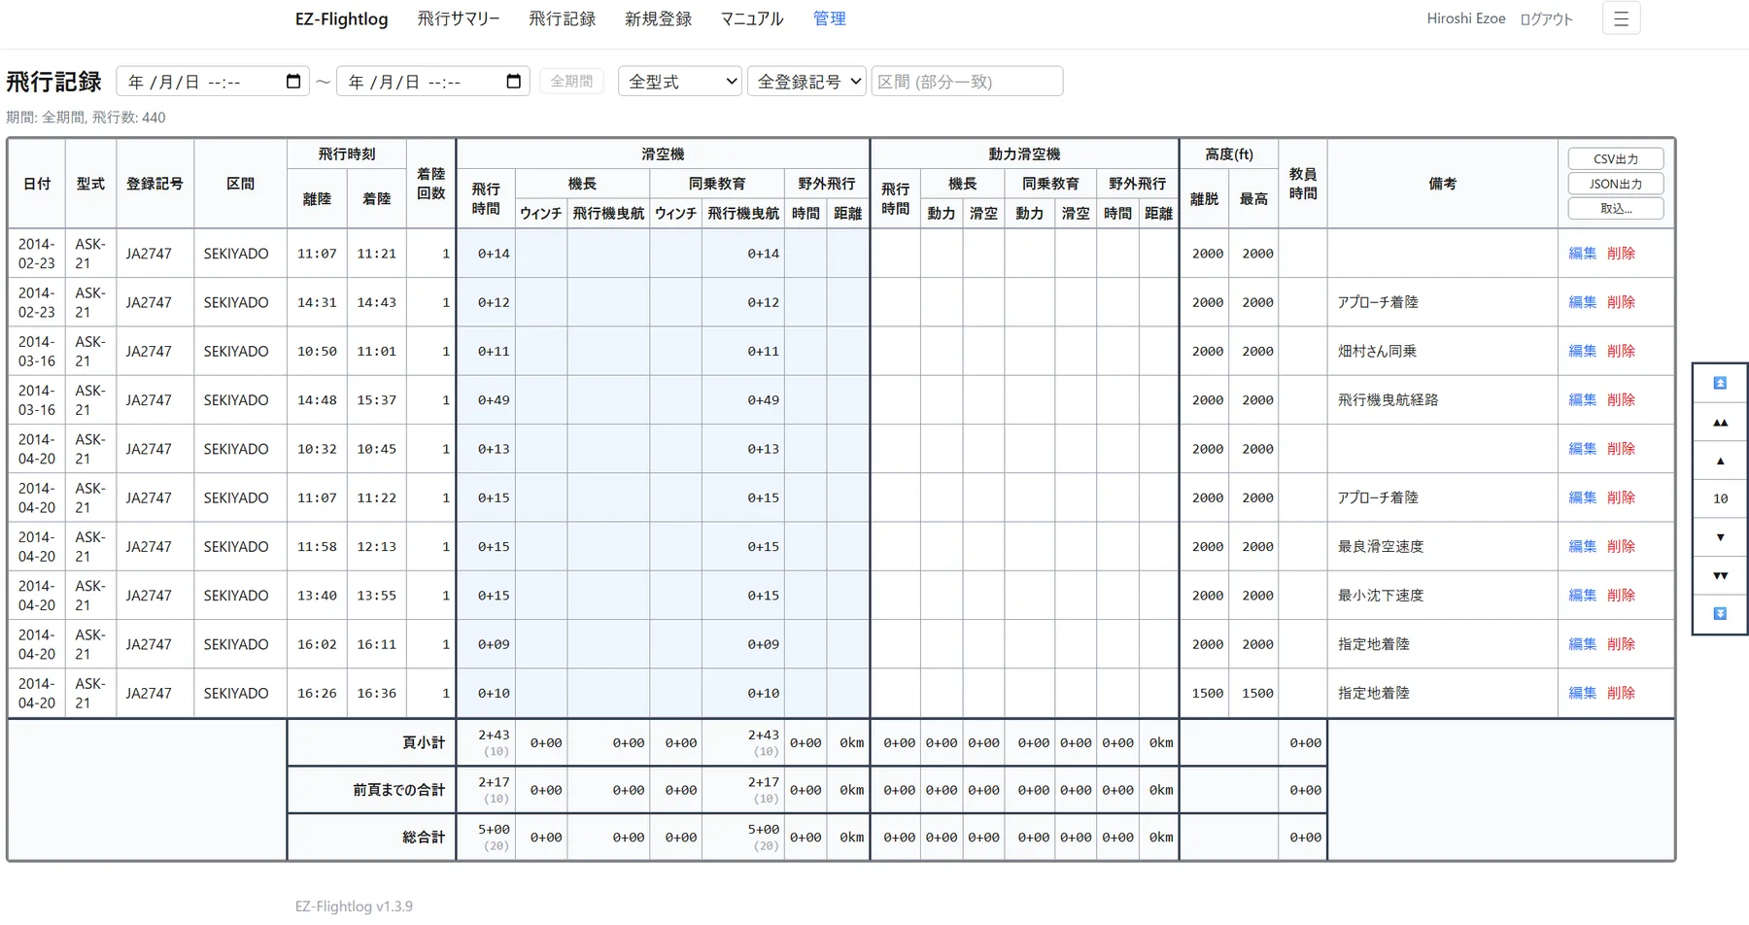Open 管理 menu item
Image resolution: width=1749 pixels, height=925 pixels.
[829, 18]
